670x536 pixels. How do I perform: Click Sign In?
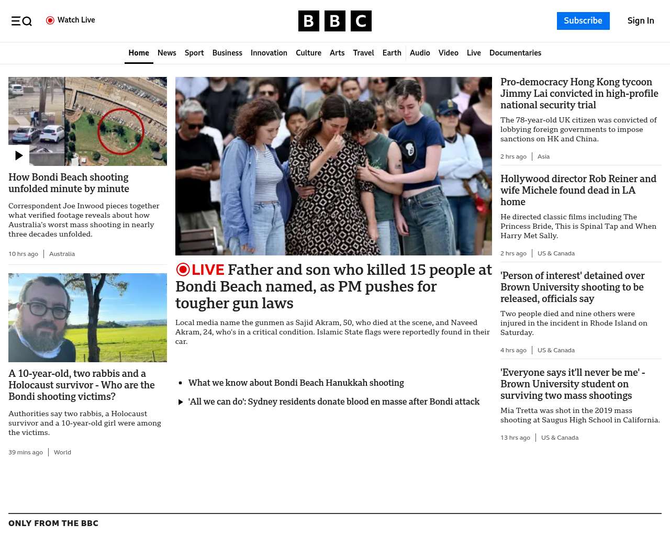pyautogui.click(x=640, y=21)
